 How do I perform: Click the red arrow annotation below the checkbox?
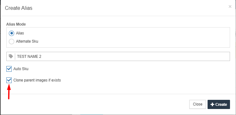click(x=9, y=92)
